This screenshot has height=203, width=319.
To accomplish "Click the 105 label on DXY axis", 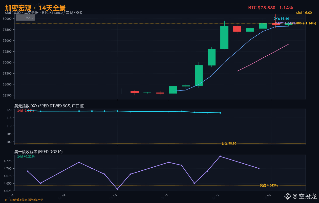I will [9, 134].
